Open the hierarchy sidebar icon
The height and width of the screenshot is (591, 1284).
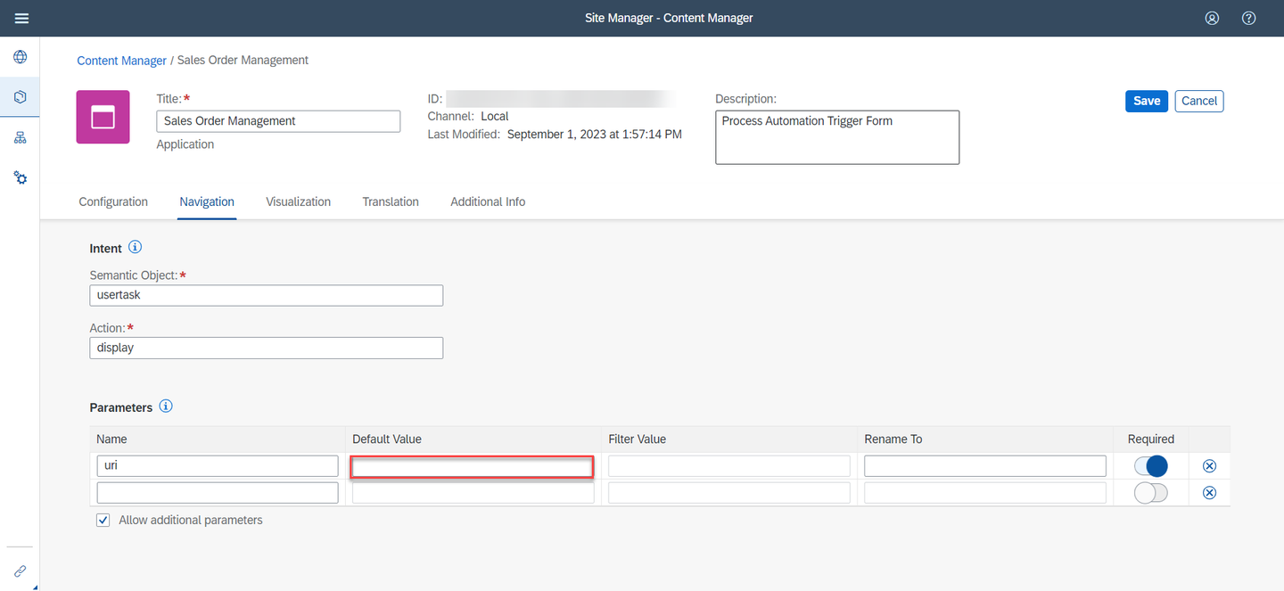20,137
